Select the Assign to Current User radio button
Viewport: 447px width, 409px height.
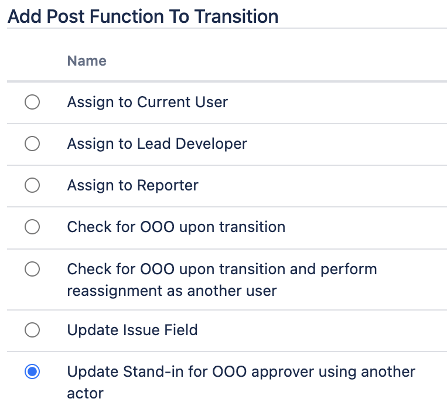tap(32, 103)
